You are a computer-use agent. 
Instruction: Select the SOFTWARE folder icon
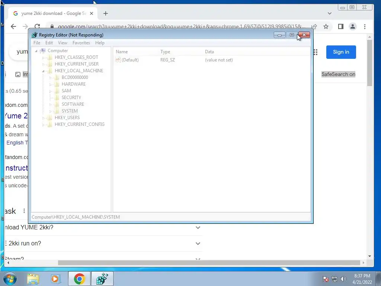pos(57,104)
